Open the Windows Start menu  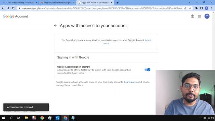click(3, 118)
